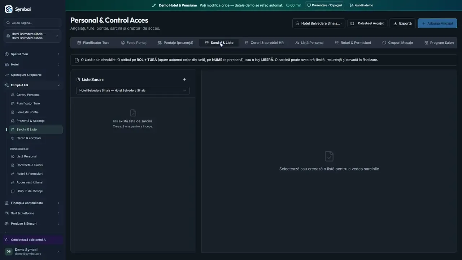Viewport: 462px width, 260px height.
Task: Click the Symbai logo icon
Action: point(8,9)
